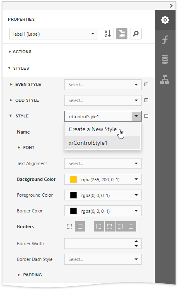This screenshot has height=290, width=178.
Task: Switch to categorized properties view icon
Action: pyautogui.click(x=122, y=34)
